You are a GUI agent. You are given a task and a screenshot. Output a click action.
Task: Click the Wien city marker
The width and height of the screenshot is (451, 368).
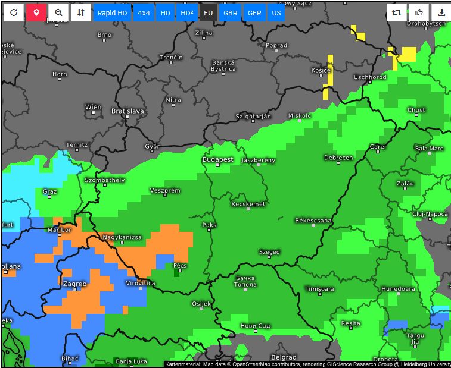(x=93, y=112)
